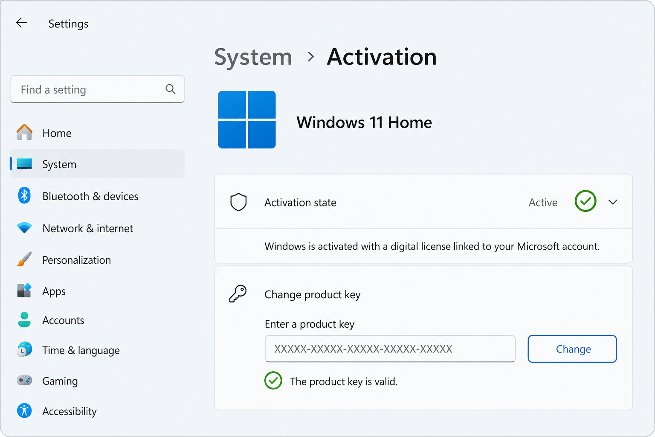The width and height of the screenshot is (655, 437).
Task: Click the Find a setting search box
Action: pos(97,89)
